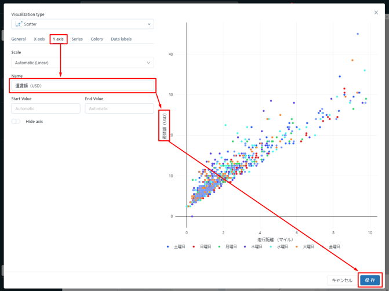The height and width of the screenshot is (291, 389).
Task: Toggle the Hide axis switch
Action: pos(16,122)
